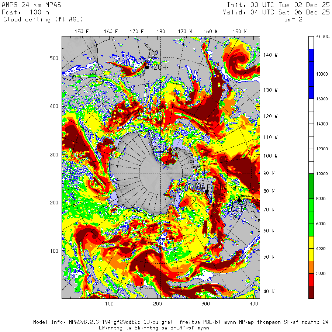The image size is (332, 332).
Task: Click the orange segment of the color bar
Action: 311,267
